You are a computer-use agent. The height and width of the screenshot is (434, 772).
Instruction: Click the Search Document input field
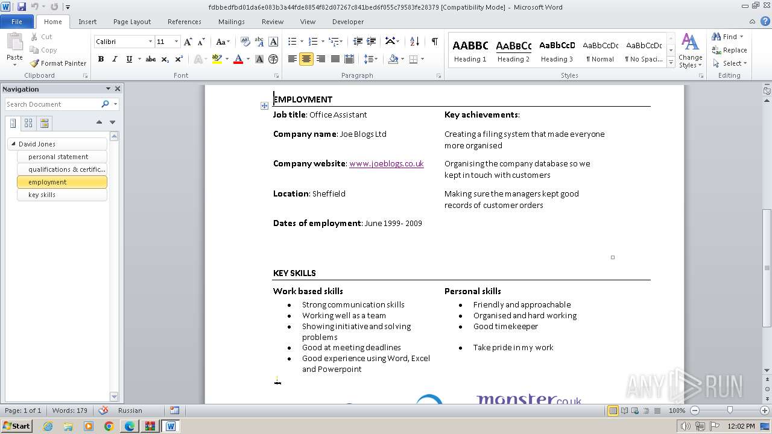pyautogui.click(x=52, y=104)
